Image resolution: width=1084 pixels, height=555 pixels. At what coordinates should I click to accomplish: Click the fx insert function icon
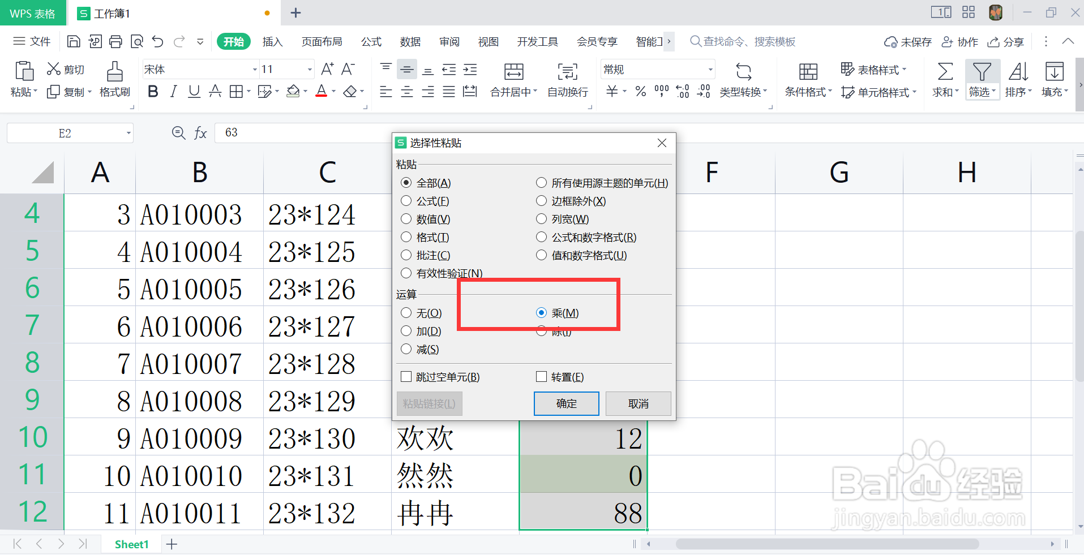coord(200,133)
